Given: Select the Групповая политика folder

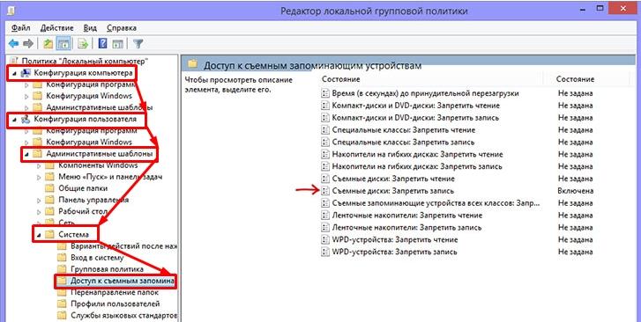Looking at the screenshot, I should coord(107,269).
